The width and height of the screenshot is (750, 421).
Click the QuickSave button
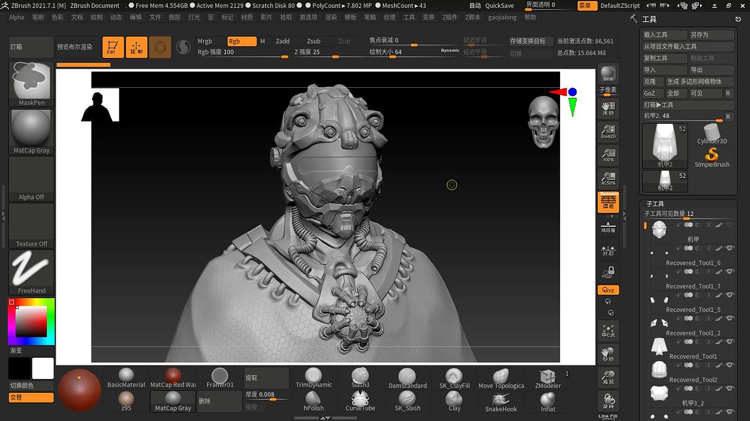coord(500,5)
